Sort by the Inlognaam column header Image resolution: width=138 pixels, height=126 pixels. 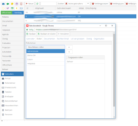[39, 8]
